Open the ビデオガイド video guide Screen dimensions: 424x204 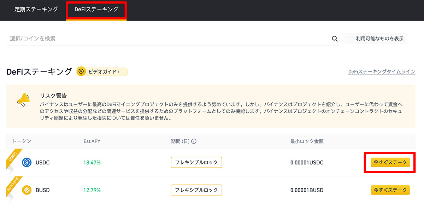tap(102, 71)
